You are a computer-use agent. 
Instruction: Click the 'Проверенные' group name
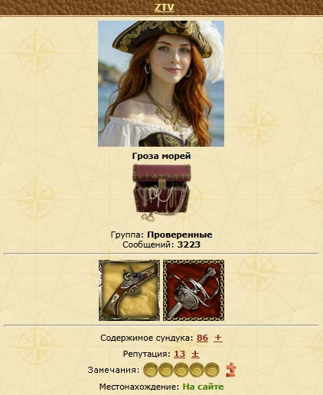pyautogui.click(x=180, y=235)
